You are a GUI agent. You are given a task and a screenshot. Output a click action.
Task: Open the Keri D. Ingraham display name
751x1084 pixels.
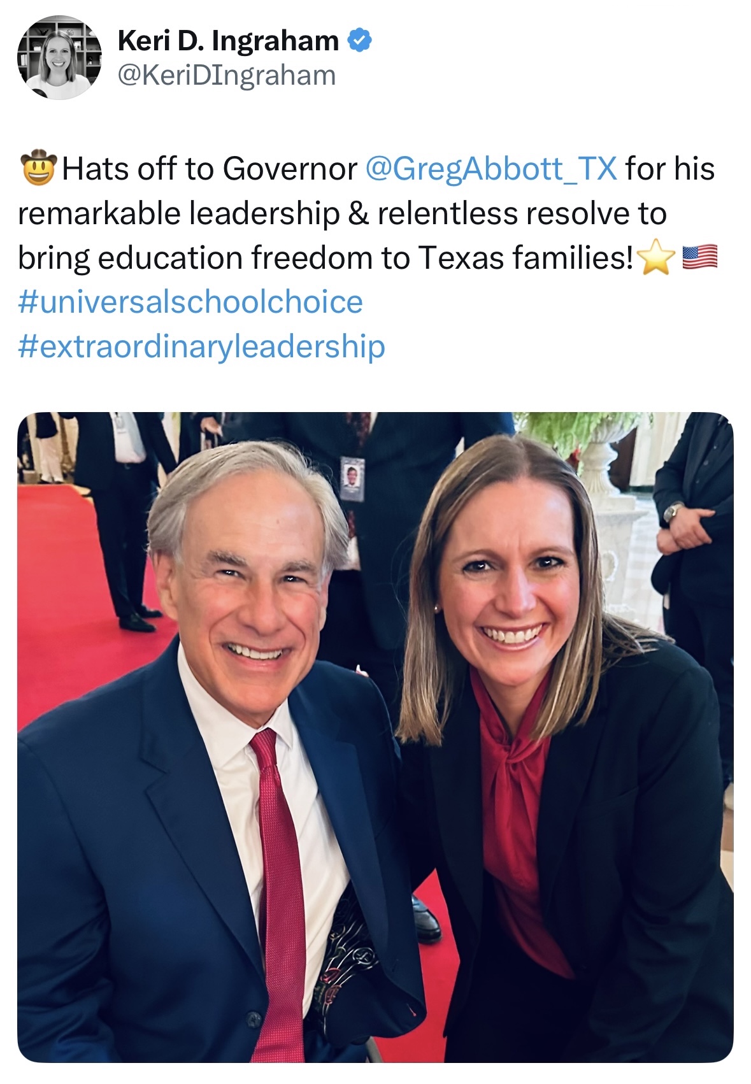click(x=228, y=41)
